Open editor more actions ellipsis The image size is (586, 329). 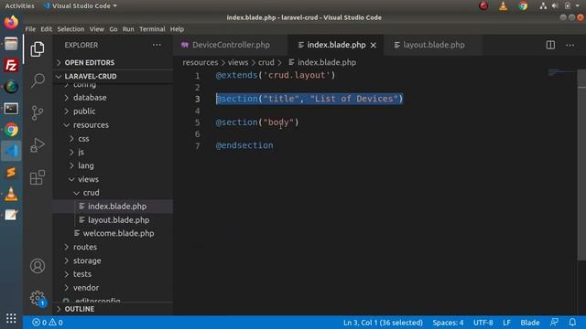click(570, 45)
